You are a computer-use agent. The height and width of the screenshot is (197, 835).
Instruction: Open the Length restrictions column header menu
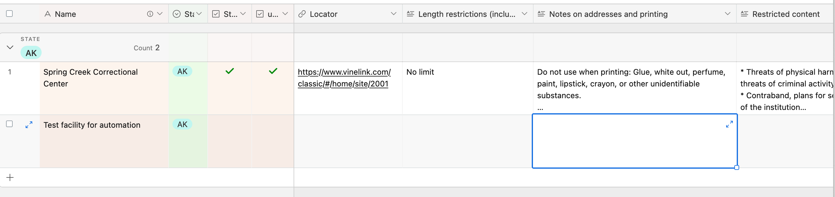point(524,14)
